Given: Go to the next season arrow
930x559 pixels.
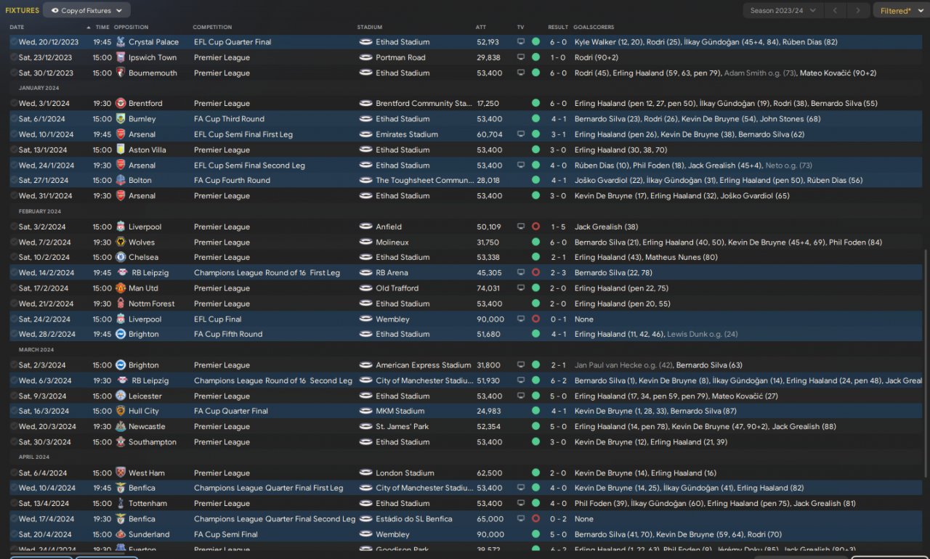Looking at the screenshot, I should click(859, 11).
